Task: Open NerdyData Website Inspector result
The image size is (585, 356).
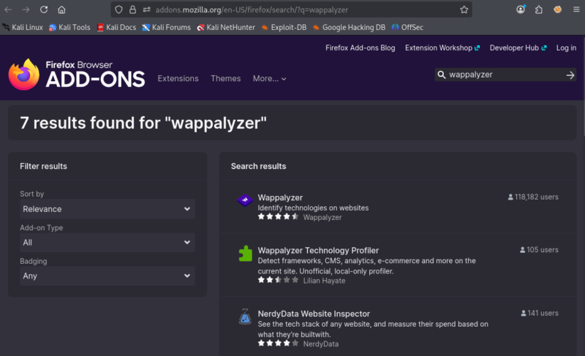Action: [x=314, y=314]
